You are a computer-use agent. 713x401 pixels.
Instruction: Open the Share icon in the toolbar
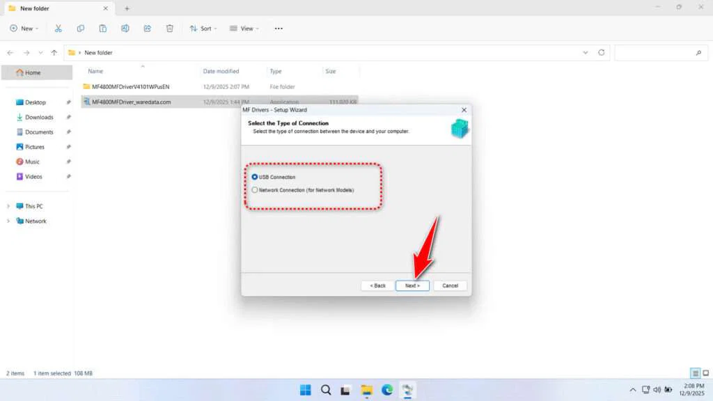147,28
